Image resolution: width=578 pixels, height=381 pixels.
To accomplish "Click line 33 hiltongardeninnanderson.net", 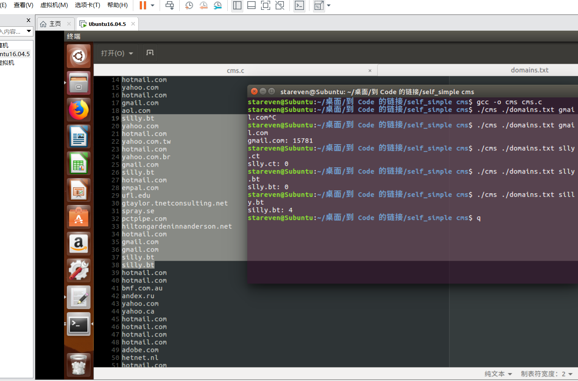I will coord(177,226).
